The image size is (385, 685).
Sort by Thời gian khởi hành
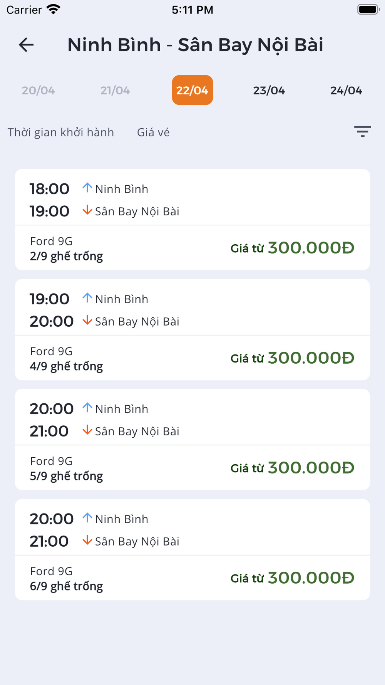pos(61,132)
